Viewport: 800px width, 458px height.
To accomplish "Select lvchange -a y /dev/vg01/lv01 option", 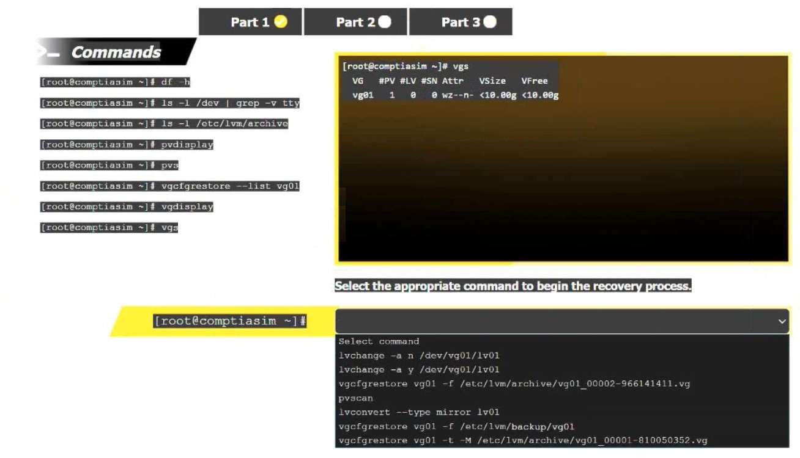I will coord(419,369).
